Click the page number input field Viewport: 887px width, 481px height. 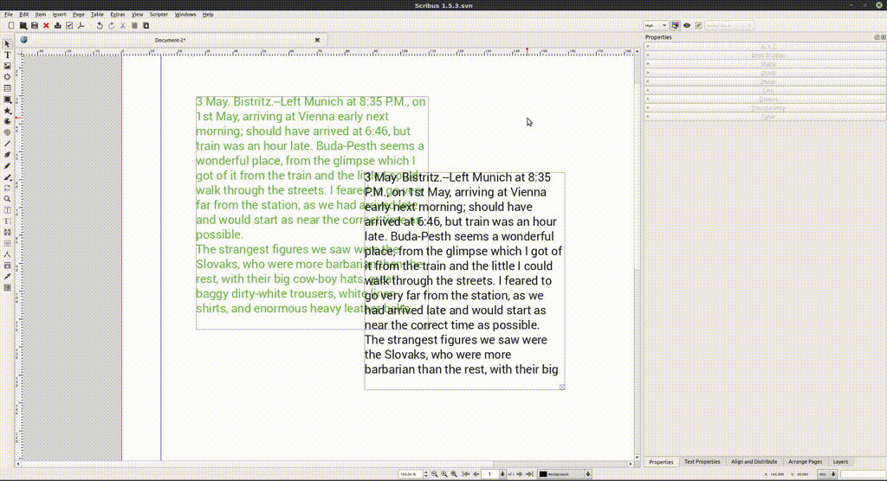491,474
